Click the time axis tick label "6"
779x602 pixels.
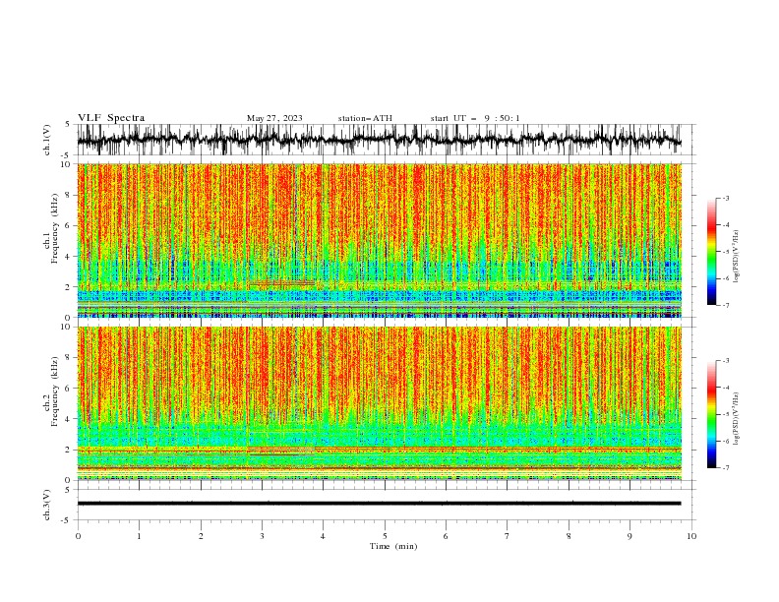(446, 536)
